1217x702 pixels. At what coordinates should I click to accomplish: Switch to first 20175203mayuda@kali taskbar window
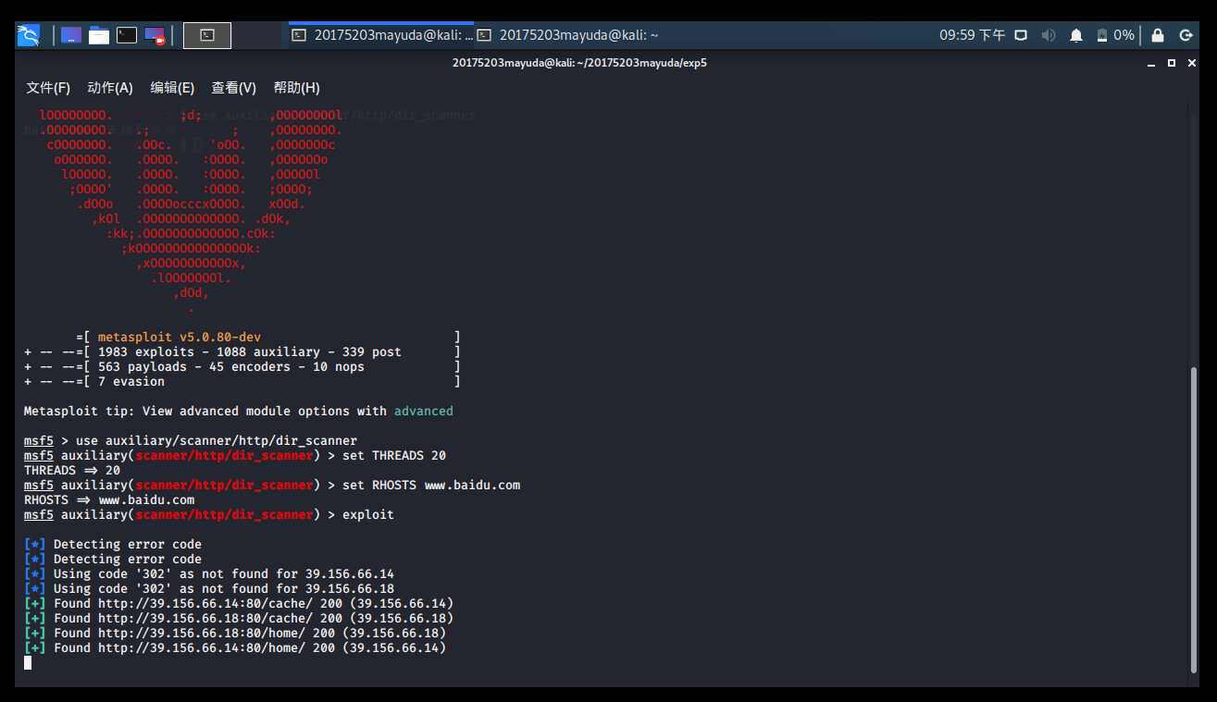coord(382,35)
